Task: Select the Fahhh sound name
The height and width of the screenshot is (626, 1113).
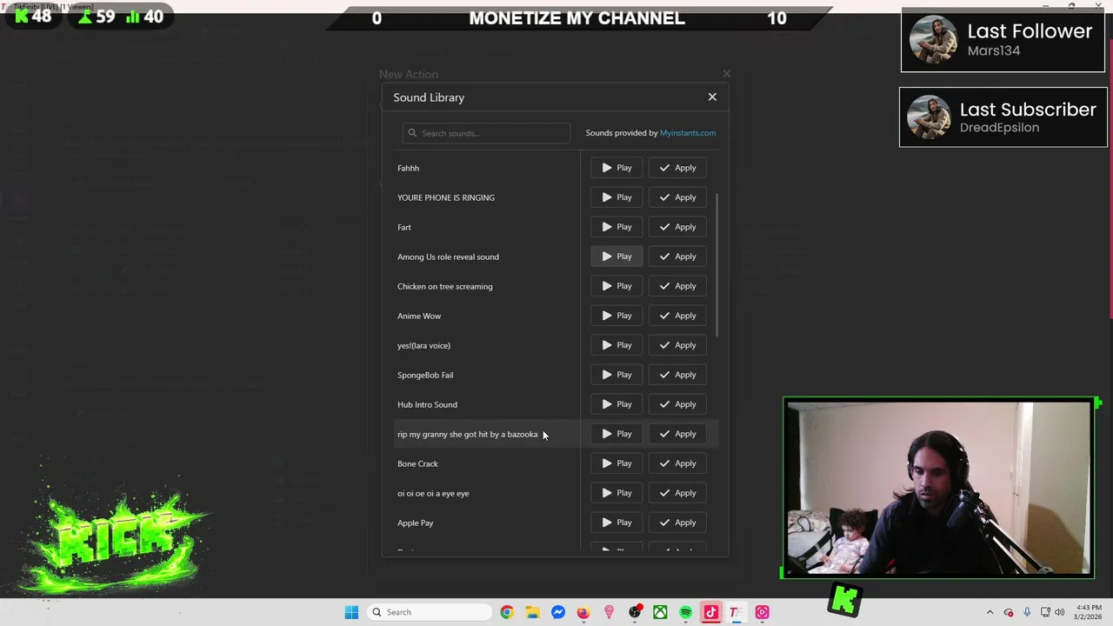Action: (408, 168)
